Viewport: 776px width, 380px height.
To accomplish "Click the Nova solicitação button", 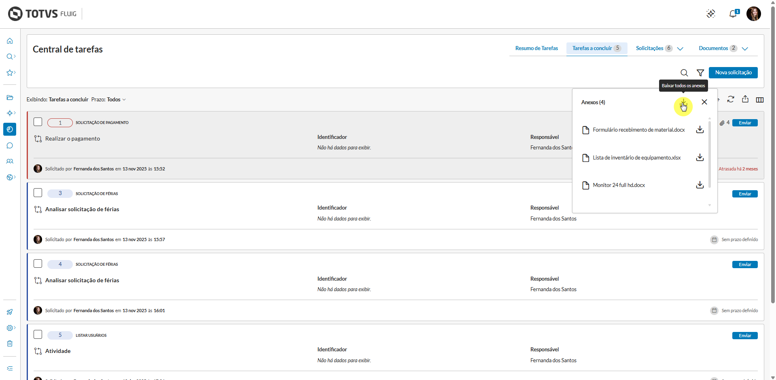I will 733,73.
